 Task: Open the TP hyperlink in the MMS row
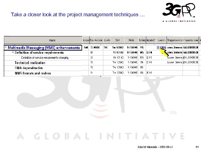[x=161, y=48]
